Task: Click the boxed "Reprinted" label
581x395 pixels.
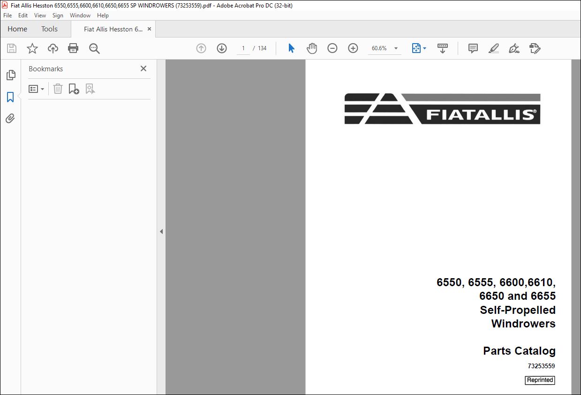Action: point(540,380)
